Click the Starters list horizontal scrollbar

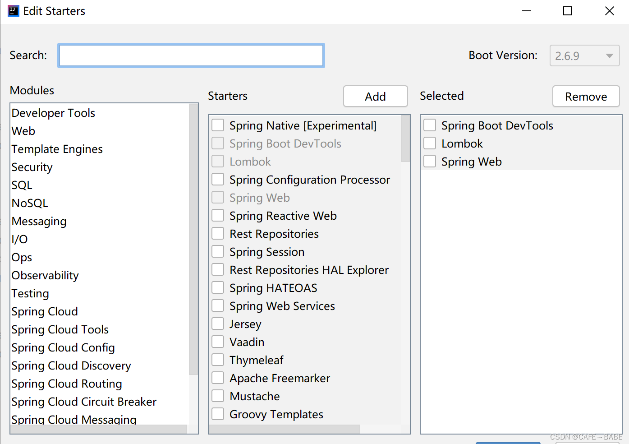[285, 429]
